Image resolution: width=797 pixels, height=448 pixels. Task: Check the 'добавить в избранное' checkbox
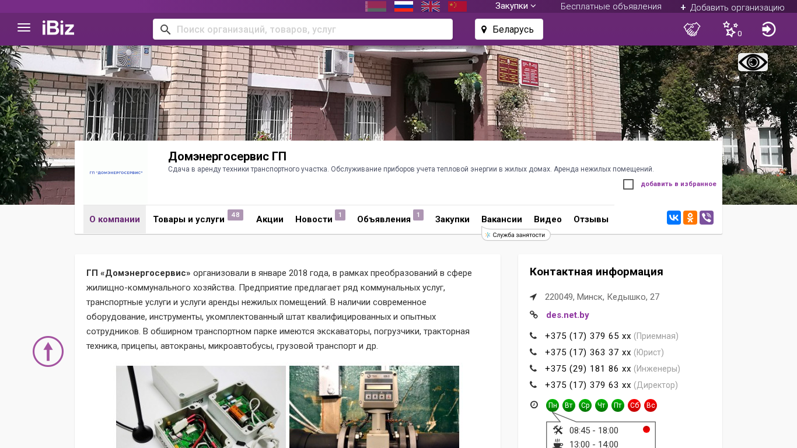click(x=628, y=184)
